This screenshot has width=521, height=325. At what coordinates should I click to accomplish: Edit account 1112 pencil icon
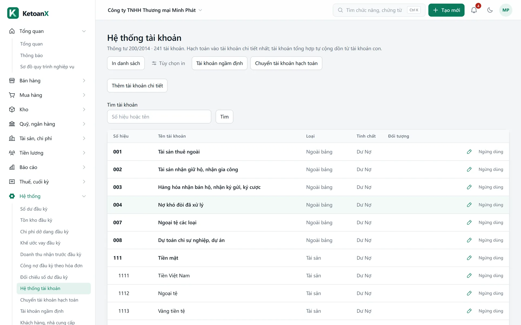coord(469,293)
